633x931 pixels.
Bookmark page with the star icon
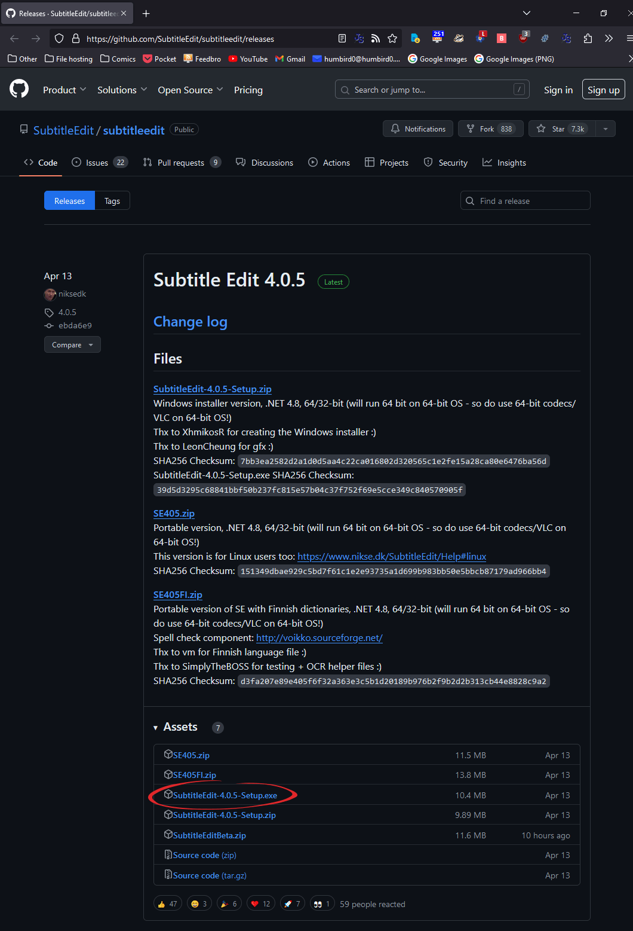pos(392,38)
